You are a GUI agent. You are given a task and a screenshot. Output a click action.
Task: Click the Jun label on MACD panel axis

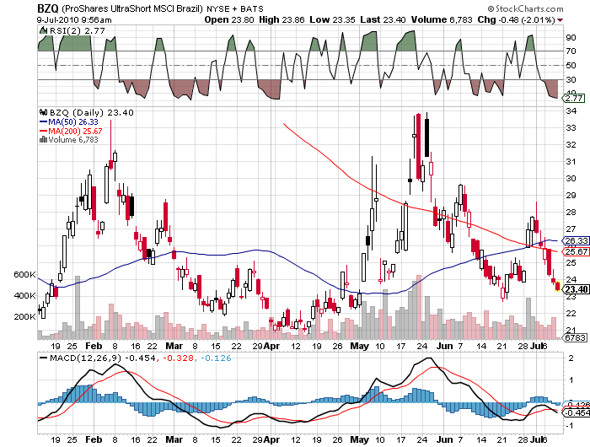pos(444,439)
